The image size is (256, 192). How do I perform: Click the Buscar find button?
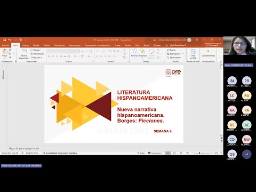tap(171, 50)
